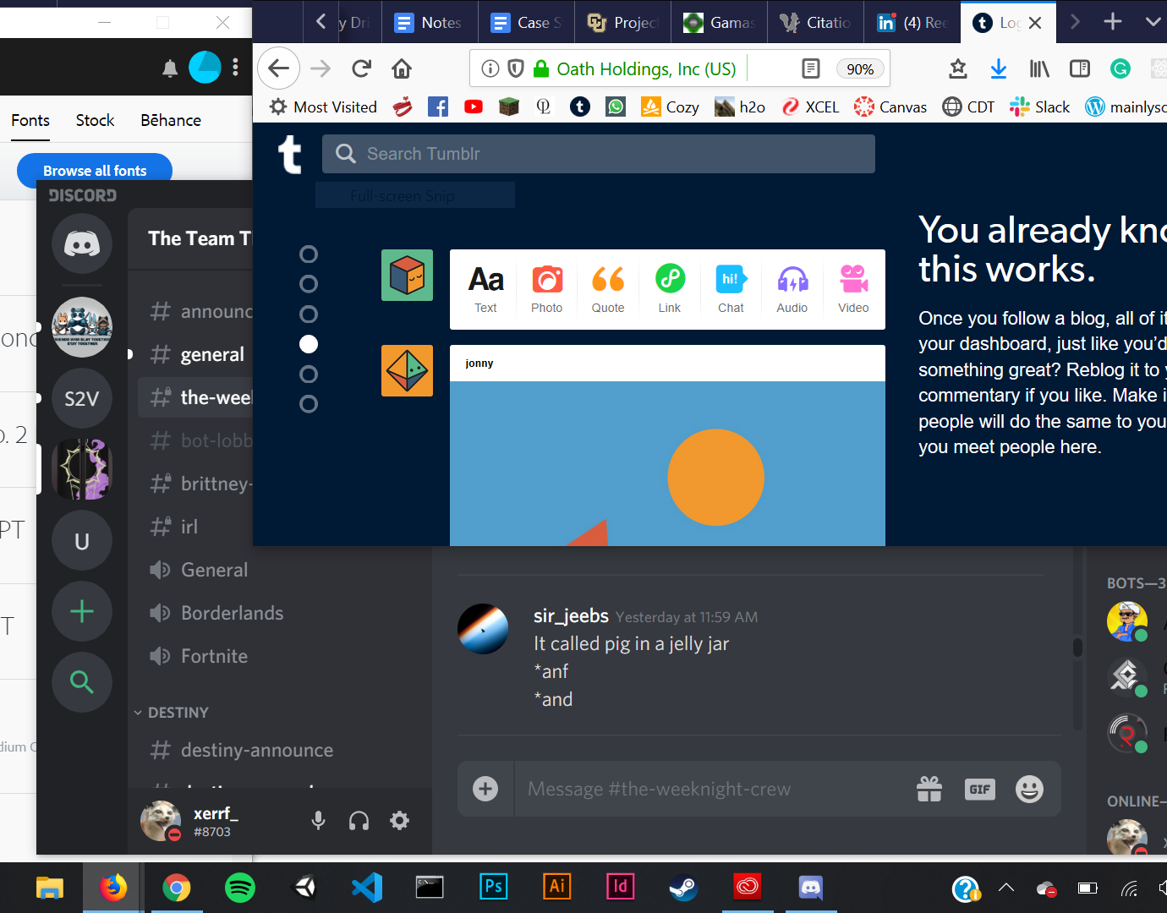This screenshot has width=1167, height=913.
Task: Toggle Firefox sidebar view
Action: [1080, 68]
